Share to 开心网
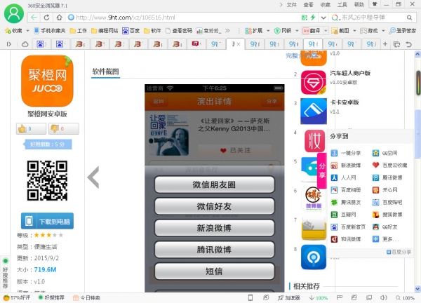The image size is (421, 303). (385, 190)
